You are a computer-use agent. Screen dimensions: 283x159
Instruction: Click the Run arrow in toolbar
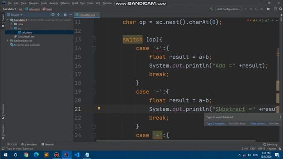click(x=245, y=9)
